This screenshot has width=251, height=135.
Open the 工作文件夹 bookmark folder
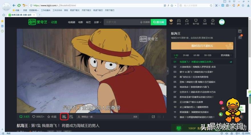click(57, 10)
